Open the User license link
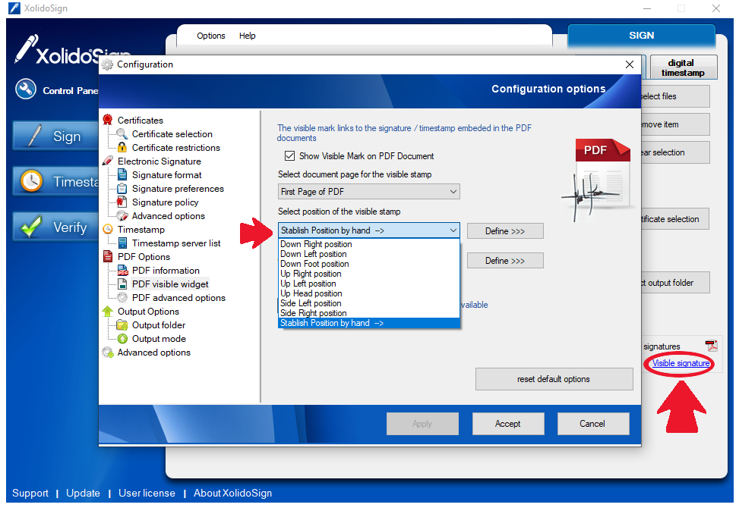This screenshot has height=514, width=739. point(147,493)
